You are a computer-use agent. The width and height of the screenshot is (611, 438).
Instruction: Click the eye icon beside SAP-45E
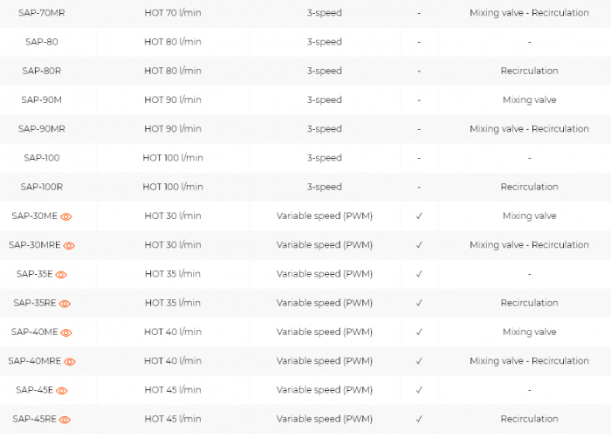(x=61, y=391)
